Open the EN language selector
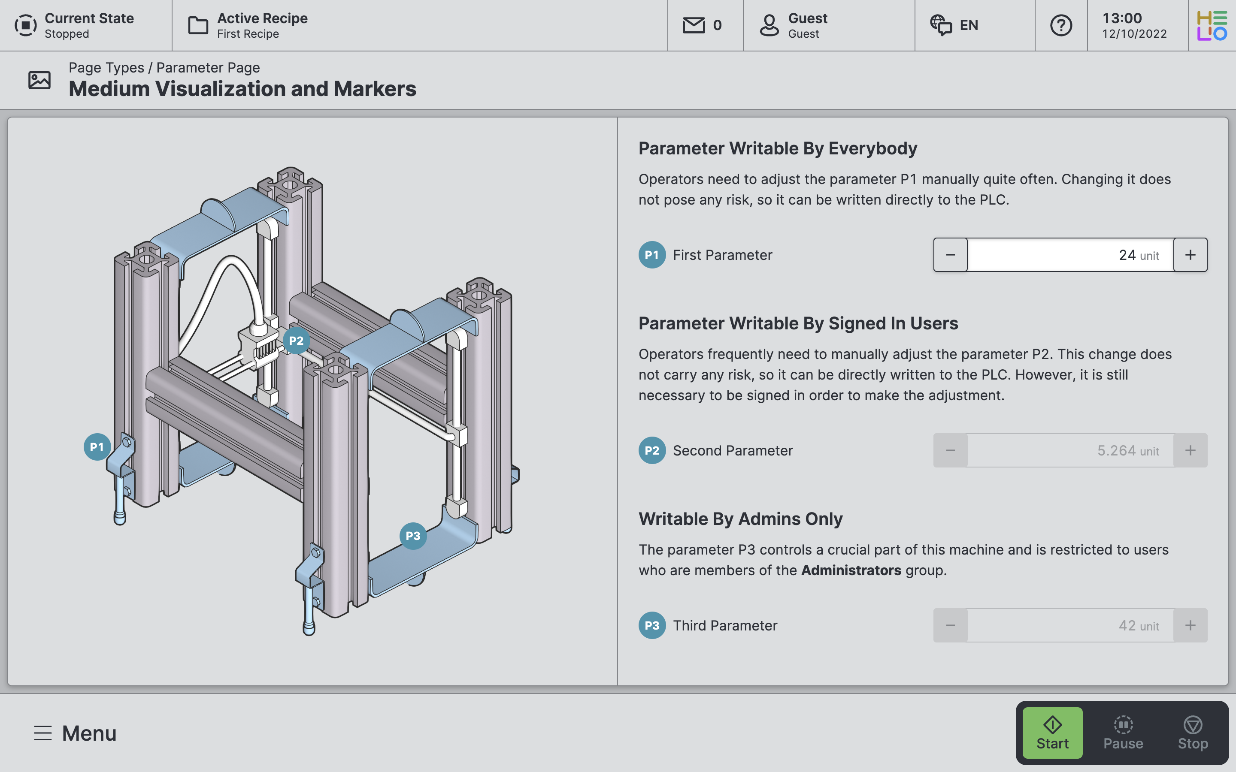The height and width of the screenshot is (772, 1236). [954, 25]
